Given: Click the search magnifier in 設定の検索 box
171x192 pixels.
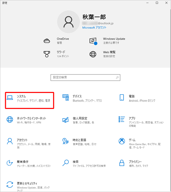Looking at the screenshot, I should (x=117, y=78).
